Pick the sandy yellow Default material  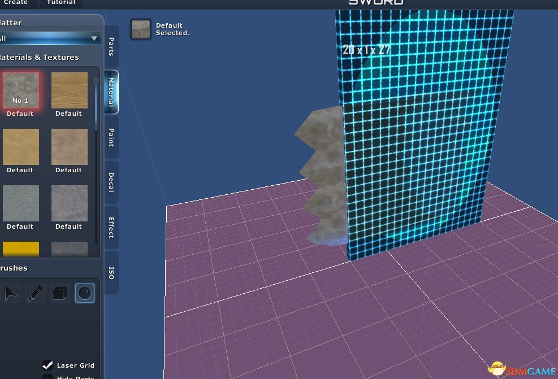coord(21,147)
